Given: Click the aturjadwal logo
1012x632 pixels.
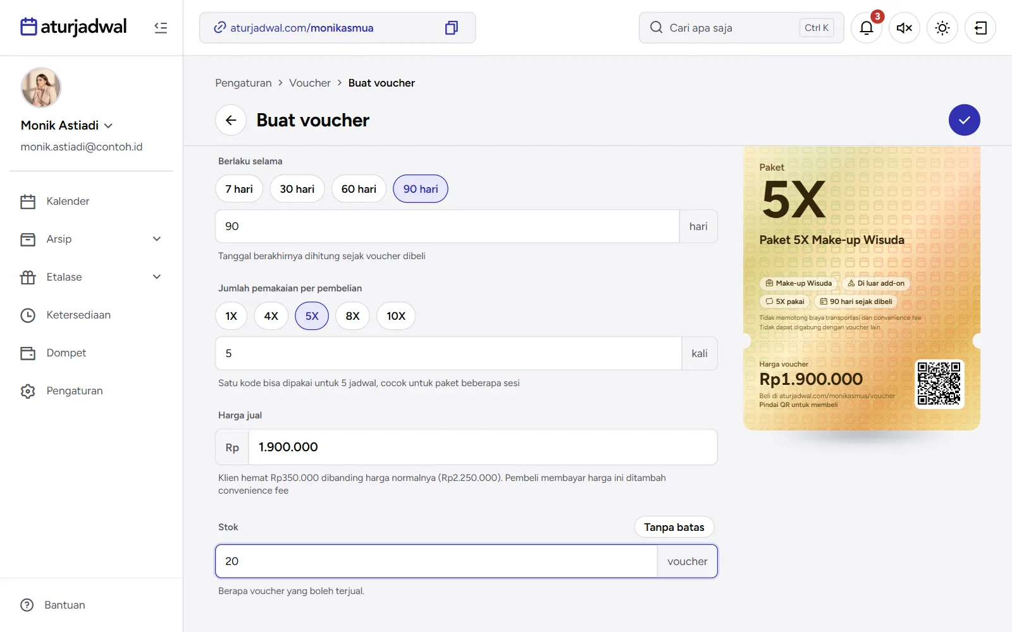Looking at the screenshot, I should coord(73,27).
